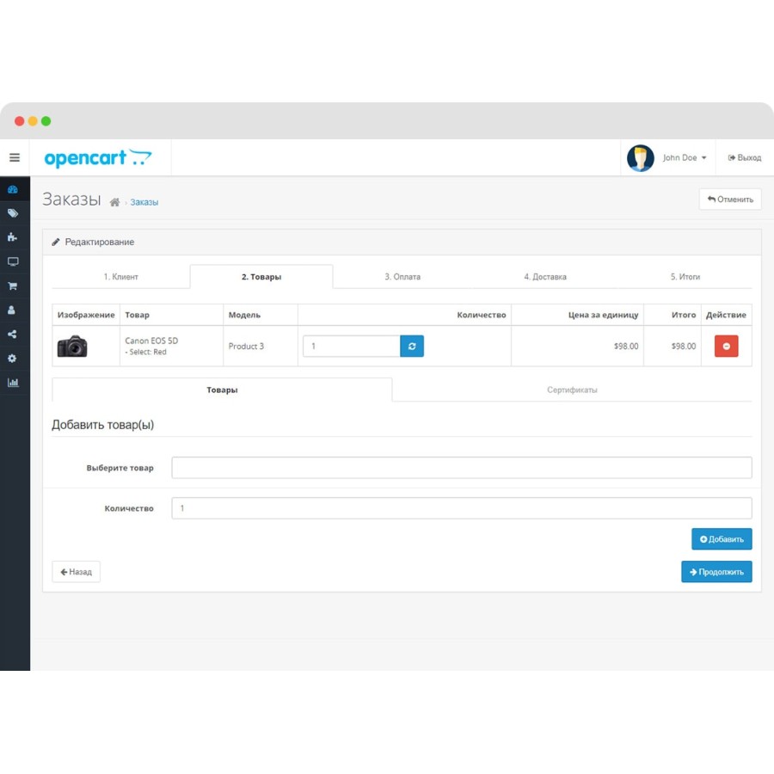Click the Продолжить button
This screenshot has width=774, height=774.
[716, 572]
